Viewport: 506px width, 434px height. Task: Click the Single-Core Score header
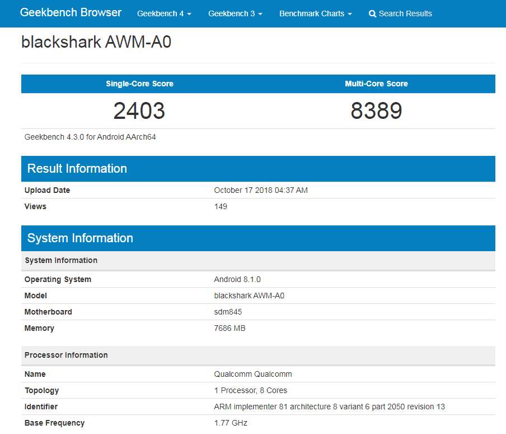coord(140,84)
